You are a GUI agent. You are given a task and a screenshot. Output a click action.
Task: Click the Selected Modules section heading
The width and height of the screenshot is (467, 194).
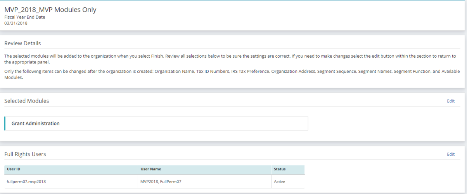[27, 101]
